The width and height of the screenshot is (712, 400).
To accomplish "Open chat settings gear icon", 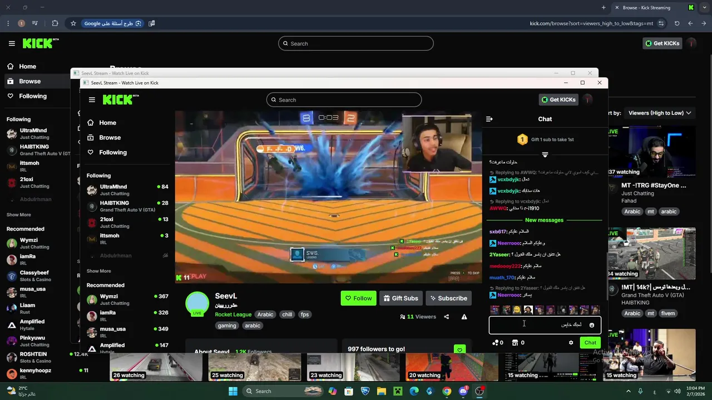I will coord(571,343).
